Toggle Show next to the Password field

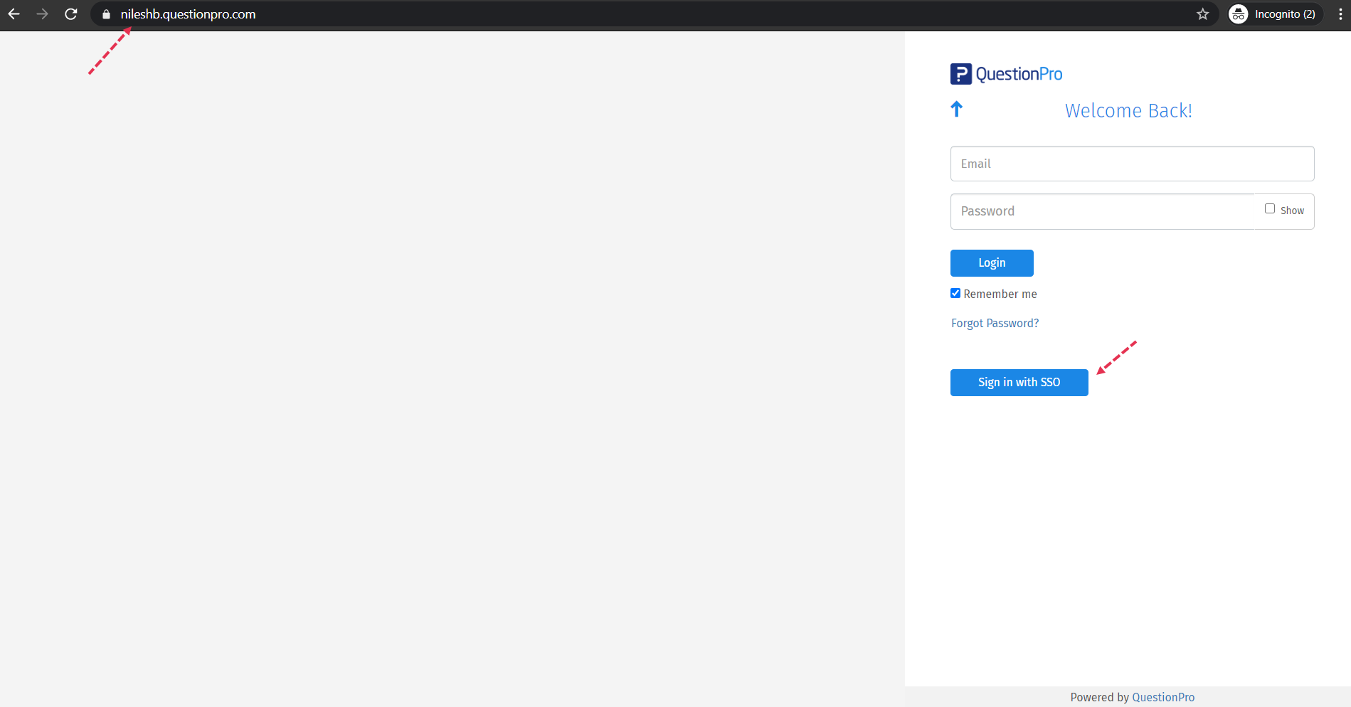1269,208
